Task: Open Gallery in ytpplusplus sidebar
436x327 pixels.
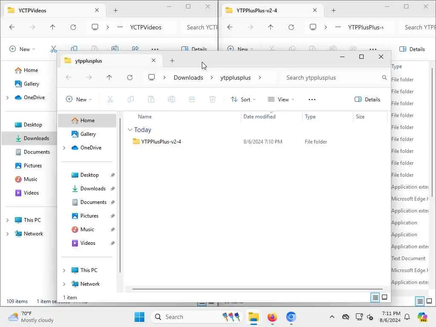Action: (88, 134)
